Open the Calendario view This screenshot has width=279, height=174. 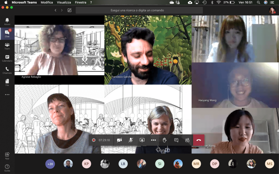[x=7, y=58]
